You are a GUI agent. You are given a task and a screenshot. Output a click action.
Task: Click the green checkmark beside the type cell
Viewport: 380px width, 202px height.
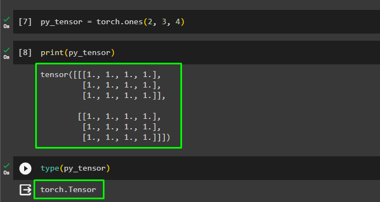7,166
